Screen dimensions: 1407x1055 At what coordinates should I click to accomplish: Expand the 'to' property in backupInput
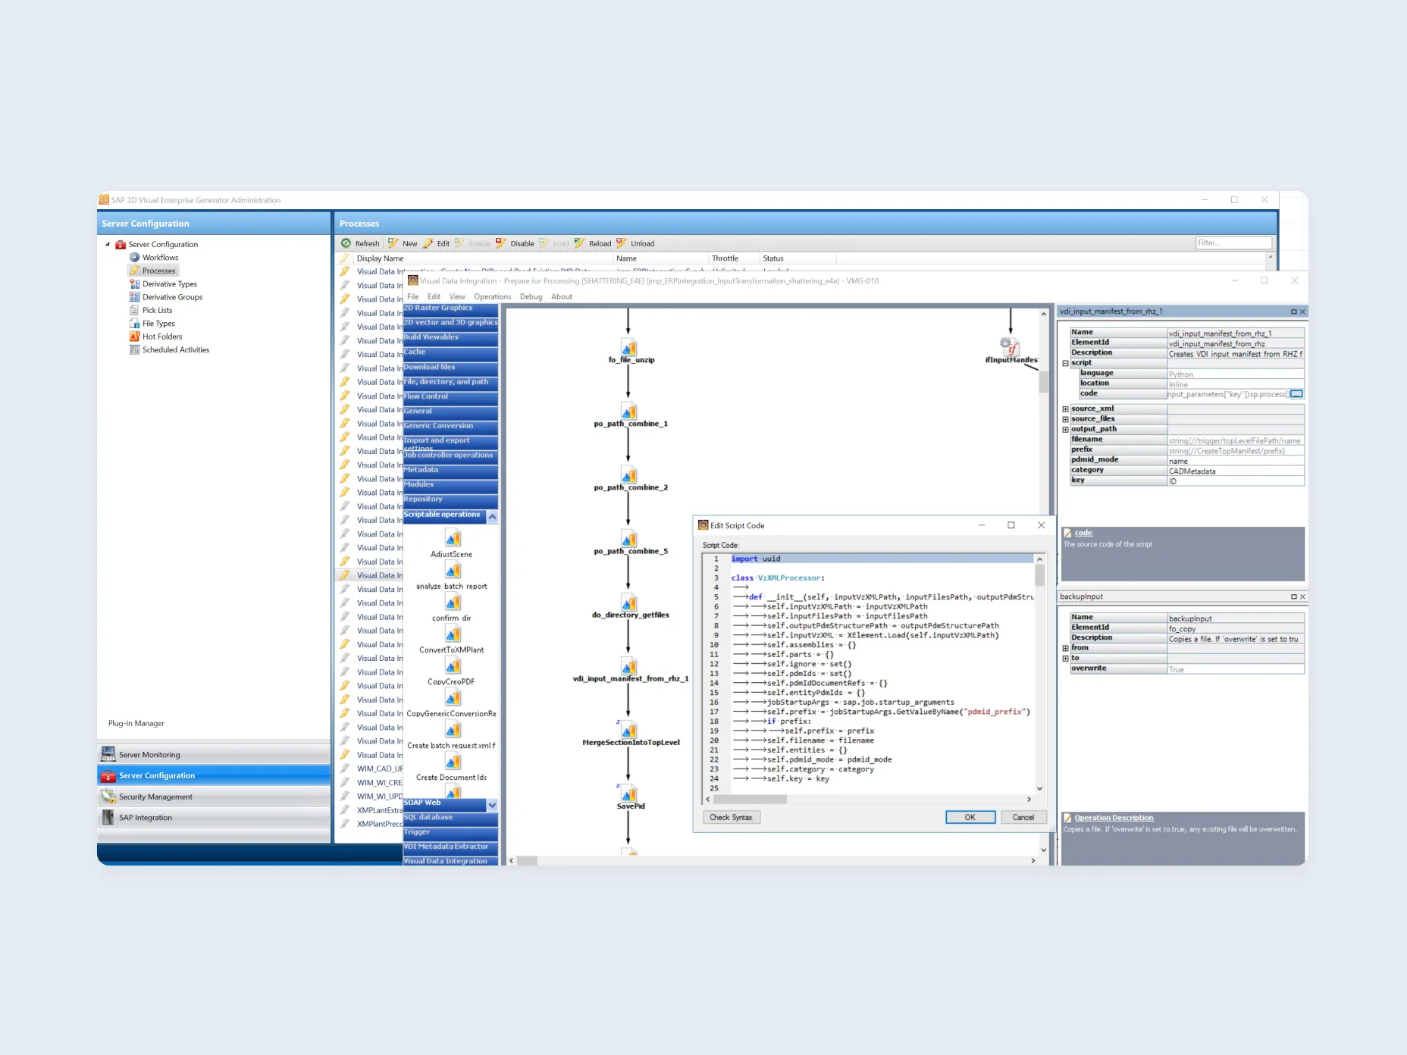pos(1065,659)
